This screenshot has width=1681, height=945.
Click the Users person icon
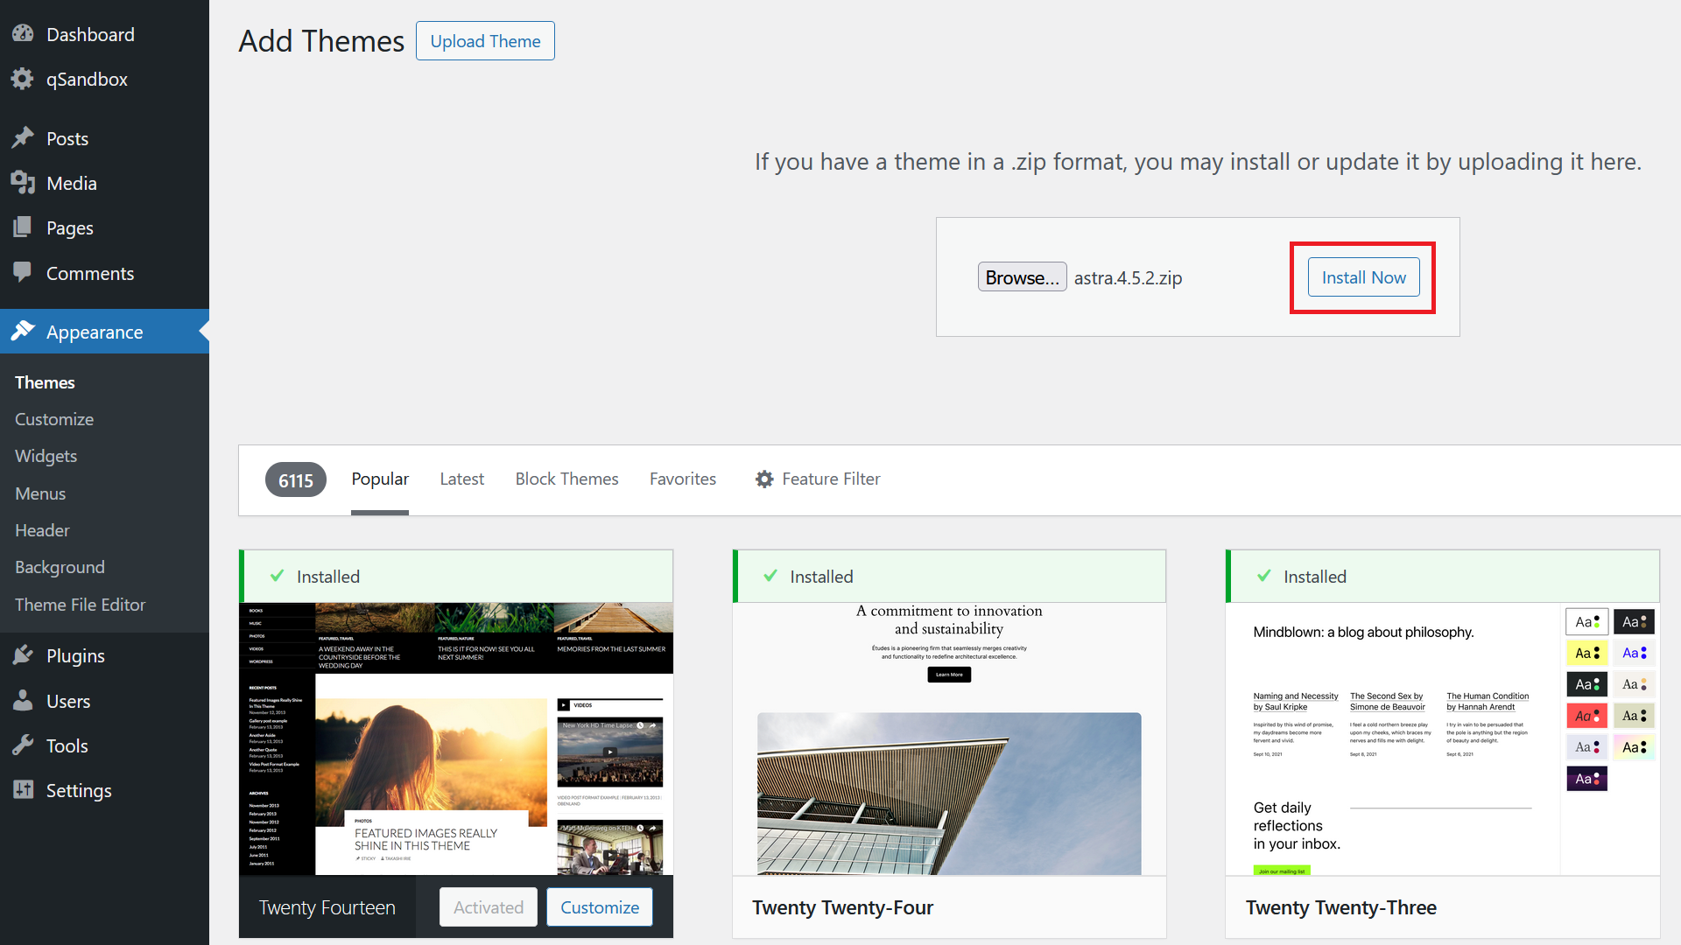(23, 701)
